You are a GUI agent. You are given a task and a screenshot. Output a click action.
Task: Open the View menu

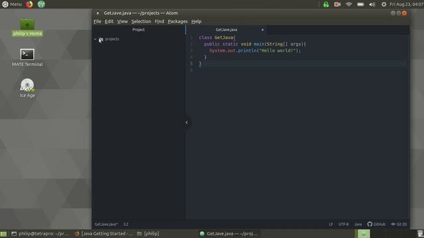click(122, 21)
